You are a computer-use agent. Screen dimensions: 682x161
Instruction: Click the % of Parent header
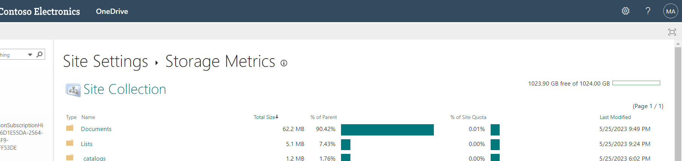point(323,117)
